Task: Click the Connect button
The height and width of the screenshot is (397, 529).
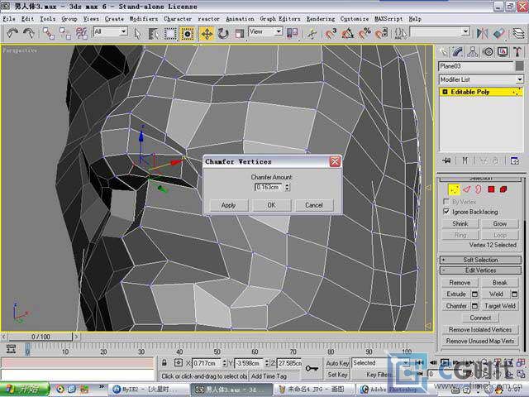Action: coord(480,318)
